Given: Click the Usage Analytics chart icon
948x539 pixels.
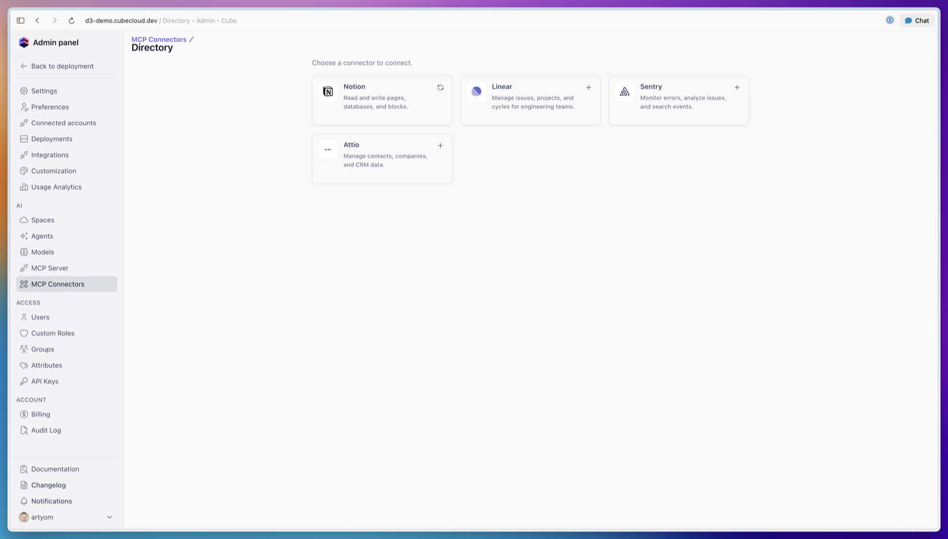Looking at the screenshot, I should [x=24, y=187].
